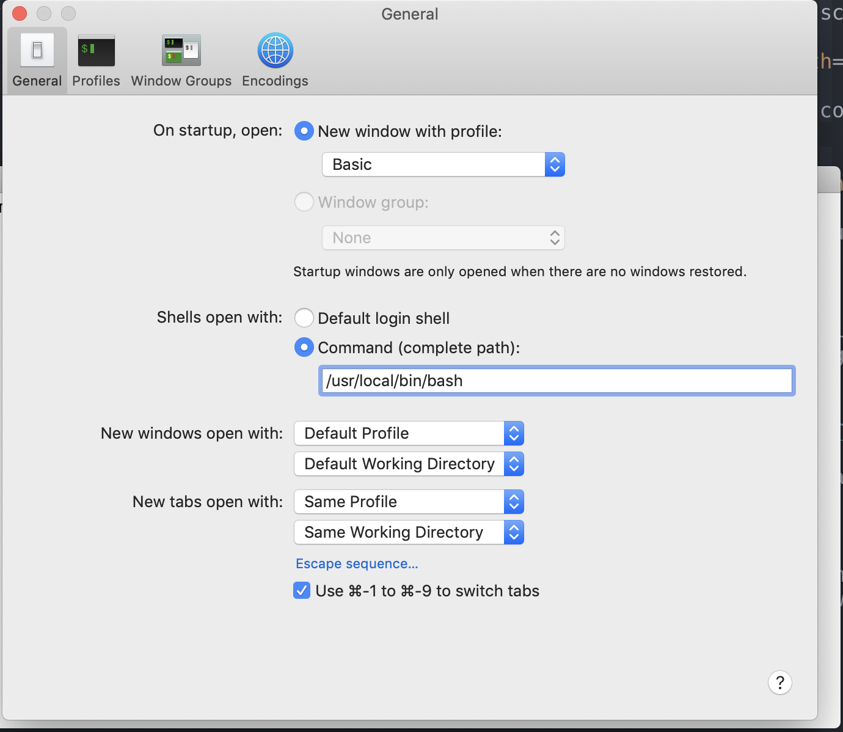Click the Escape sequence link
Image resolution: width=843 pixels, height=732 pixels.
point(357,563)
